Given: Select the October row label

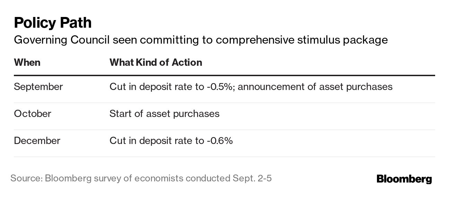Looking at the screenshot, I should point(33,114).
